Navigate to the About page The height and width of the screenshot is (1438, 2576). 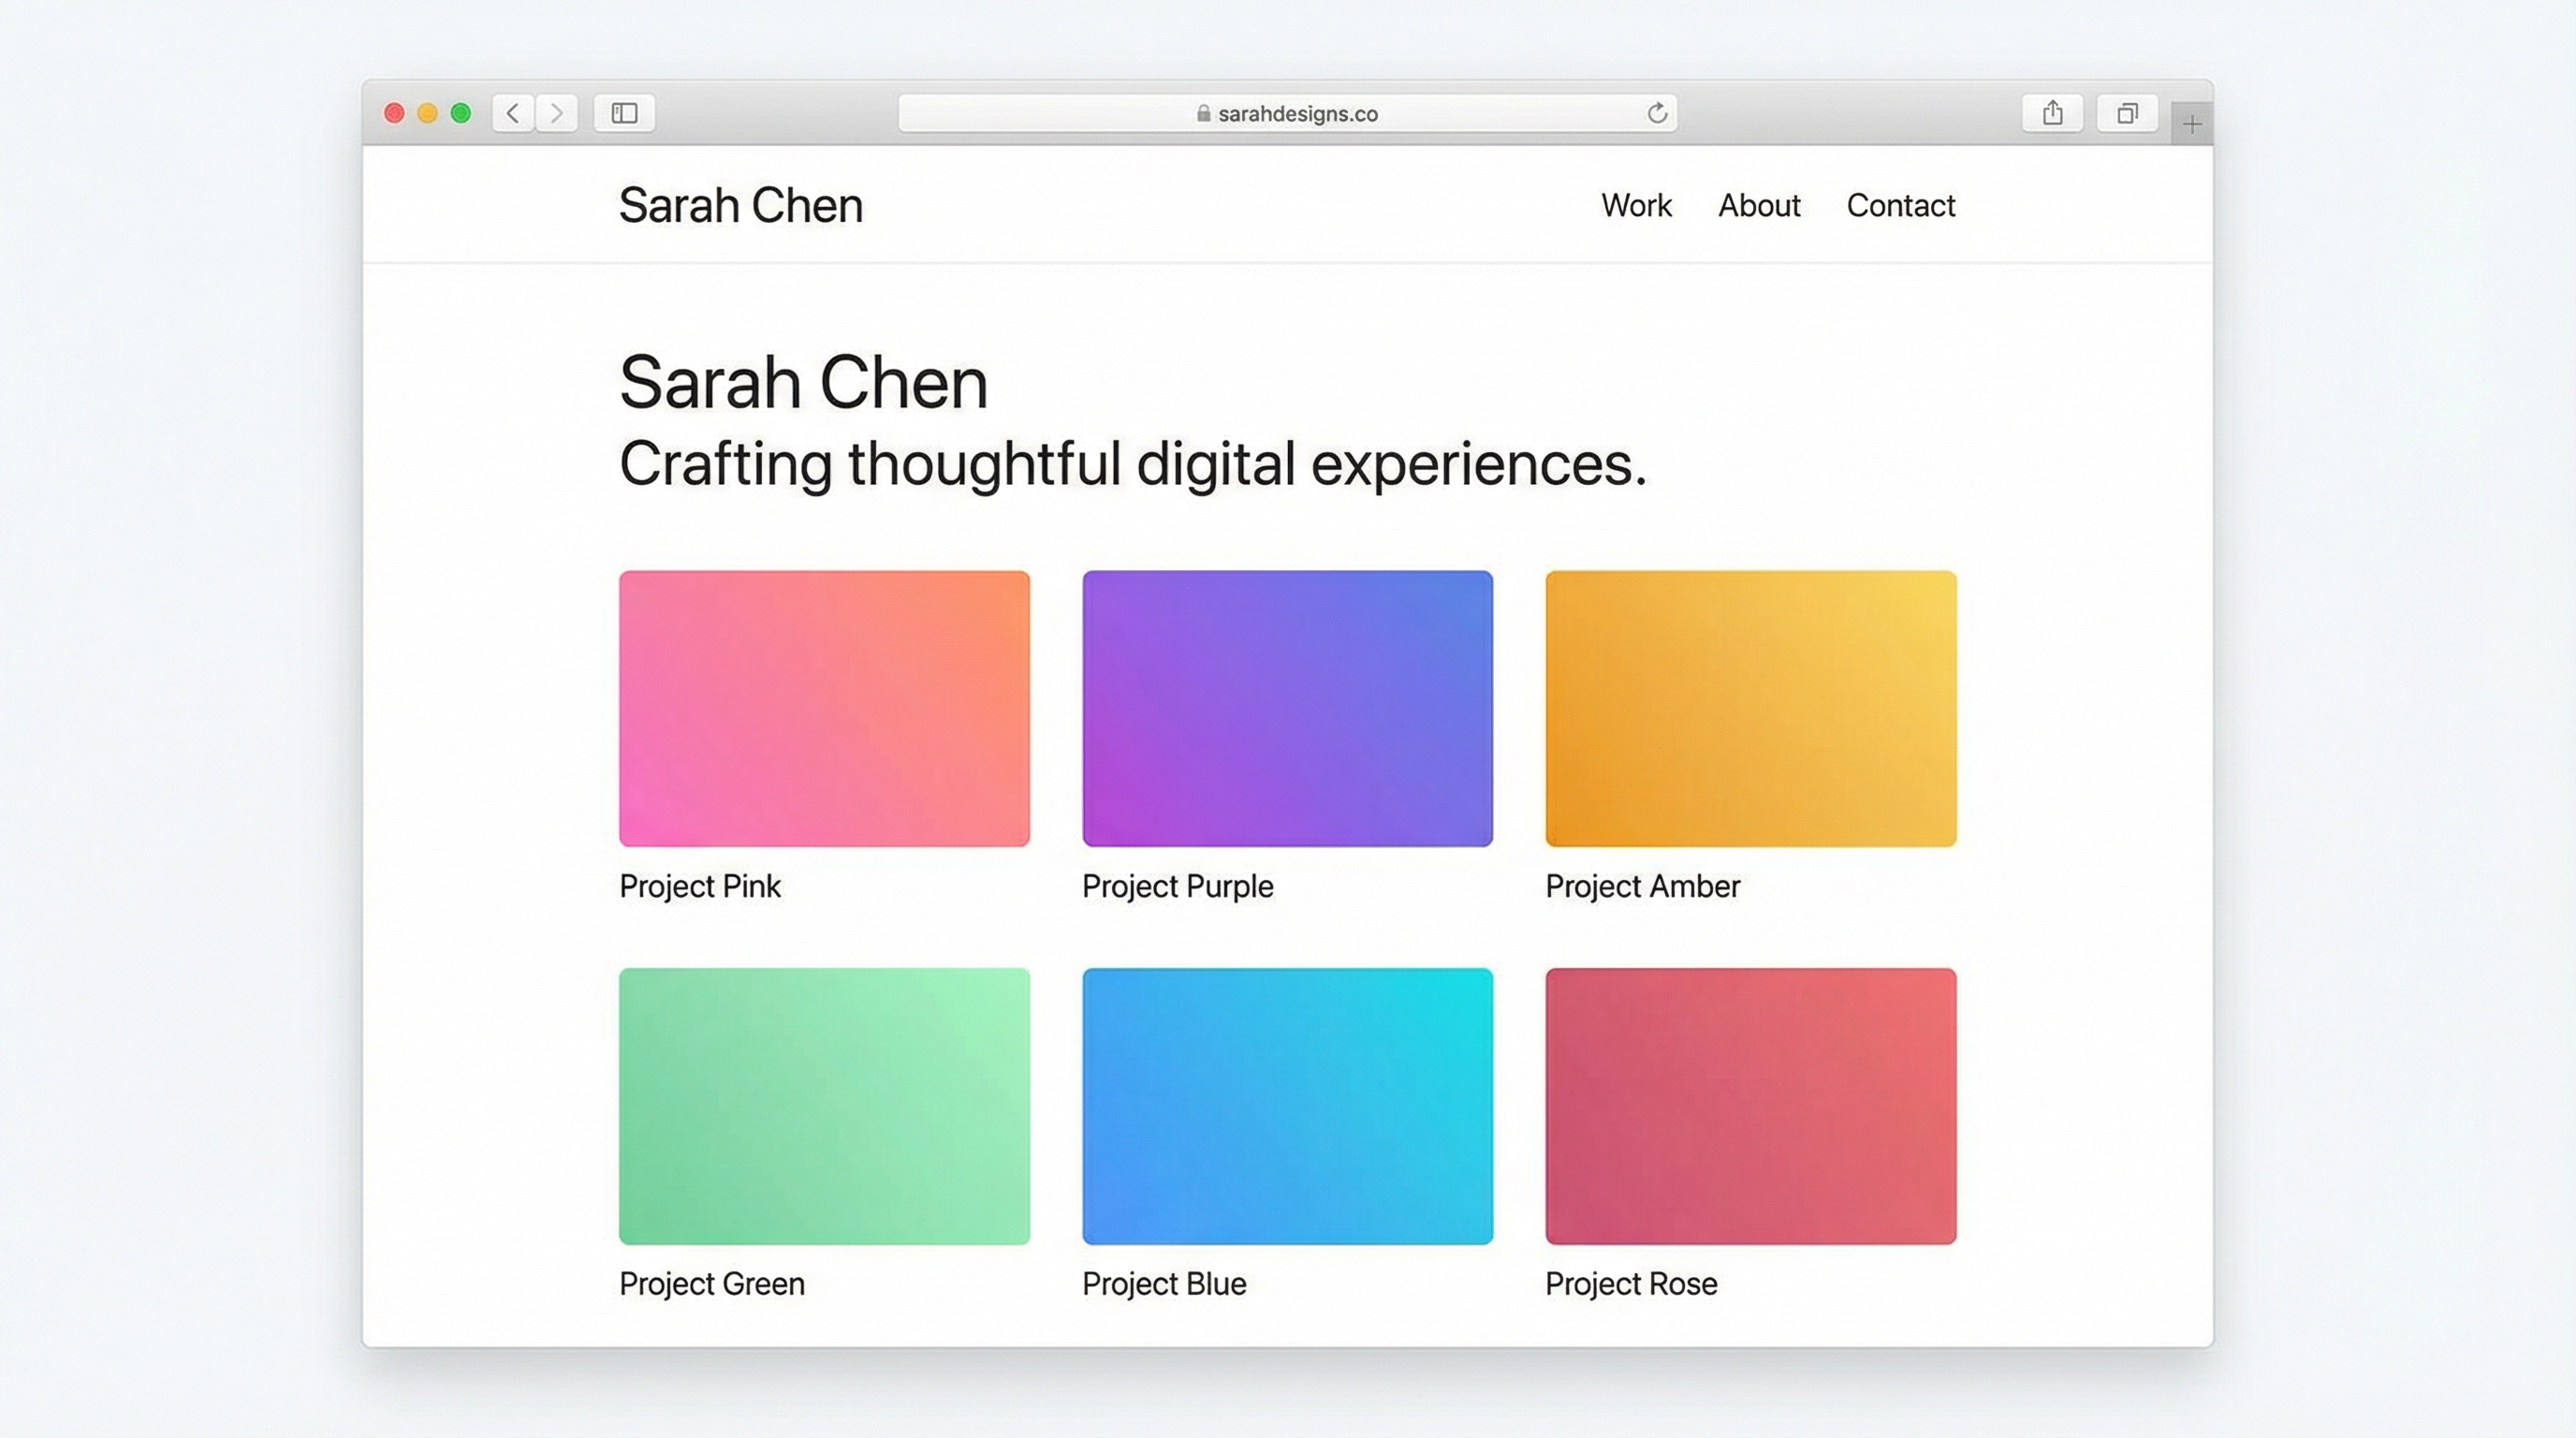(x=1759, y=205)
